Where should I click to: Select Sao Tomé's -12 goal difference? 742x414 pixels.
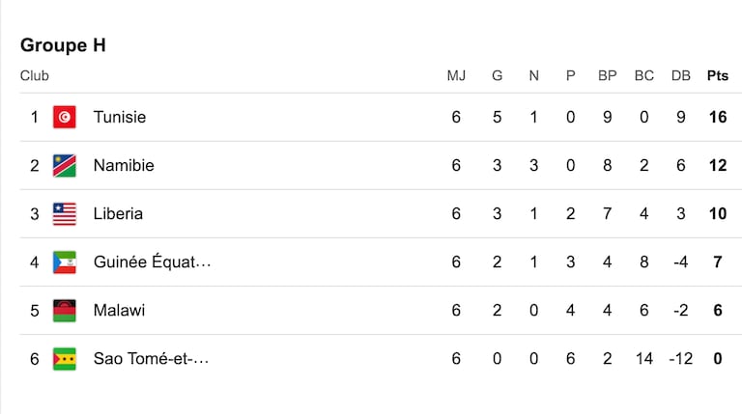pyautogui.click(x=680, y=359)
